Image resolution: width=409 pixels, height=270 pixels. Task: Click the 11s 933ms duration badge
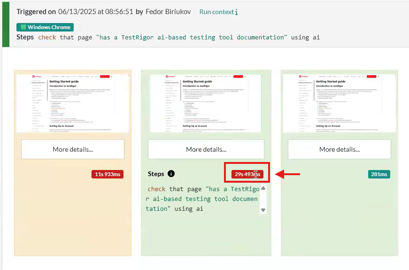point(108,174)
